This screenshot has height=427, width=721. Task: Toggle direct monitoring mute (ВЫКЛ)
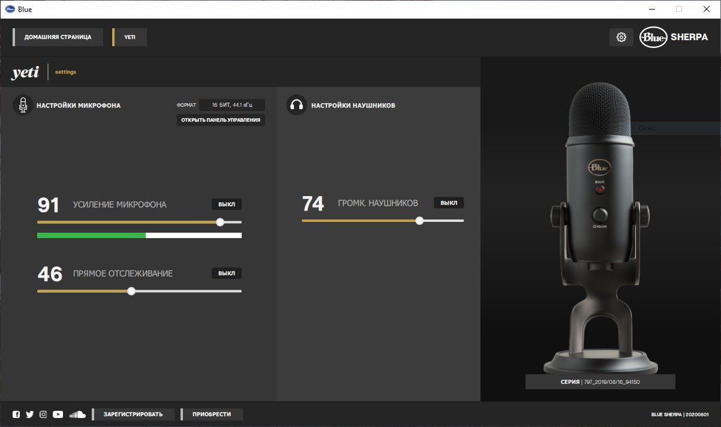click(227, 273)
